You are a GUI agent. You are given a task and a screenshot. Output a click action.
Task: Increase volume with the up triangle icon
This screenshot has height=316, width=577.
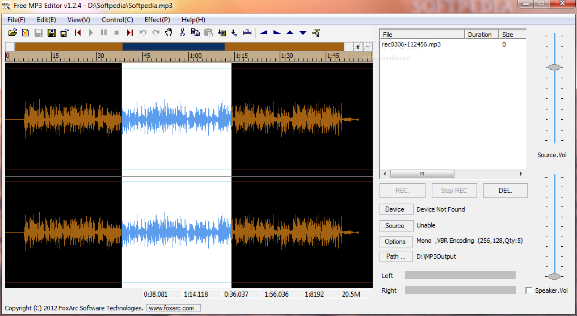point(290,33)
